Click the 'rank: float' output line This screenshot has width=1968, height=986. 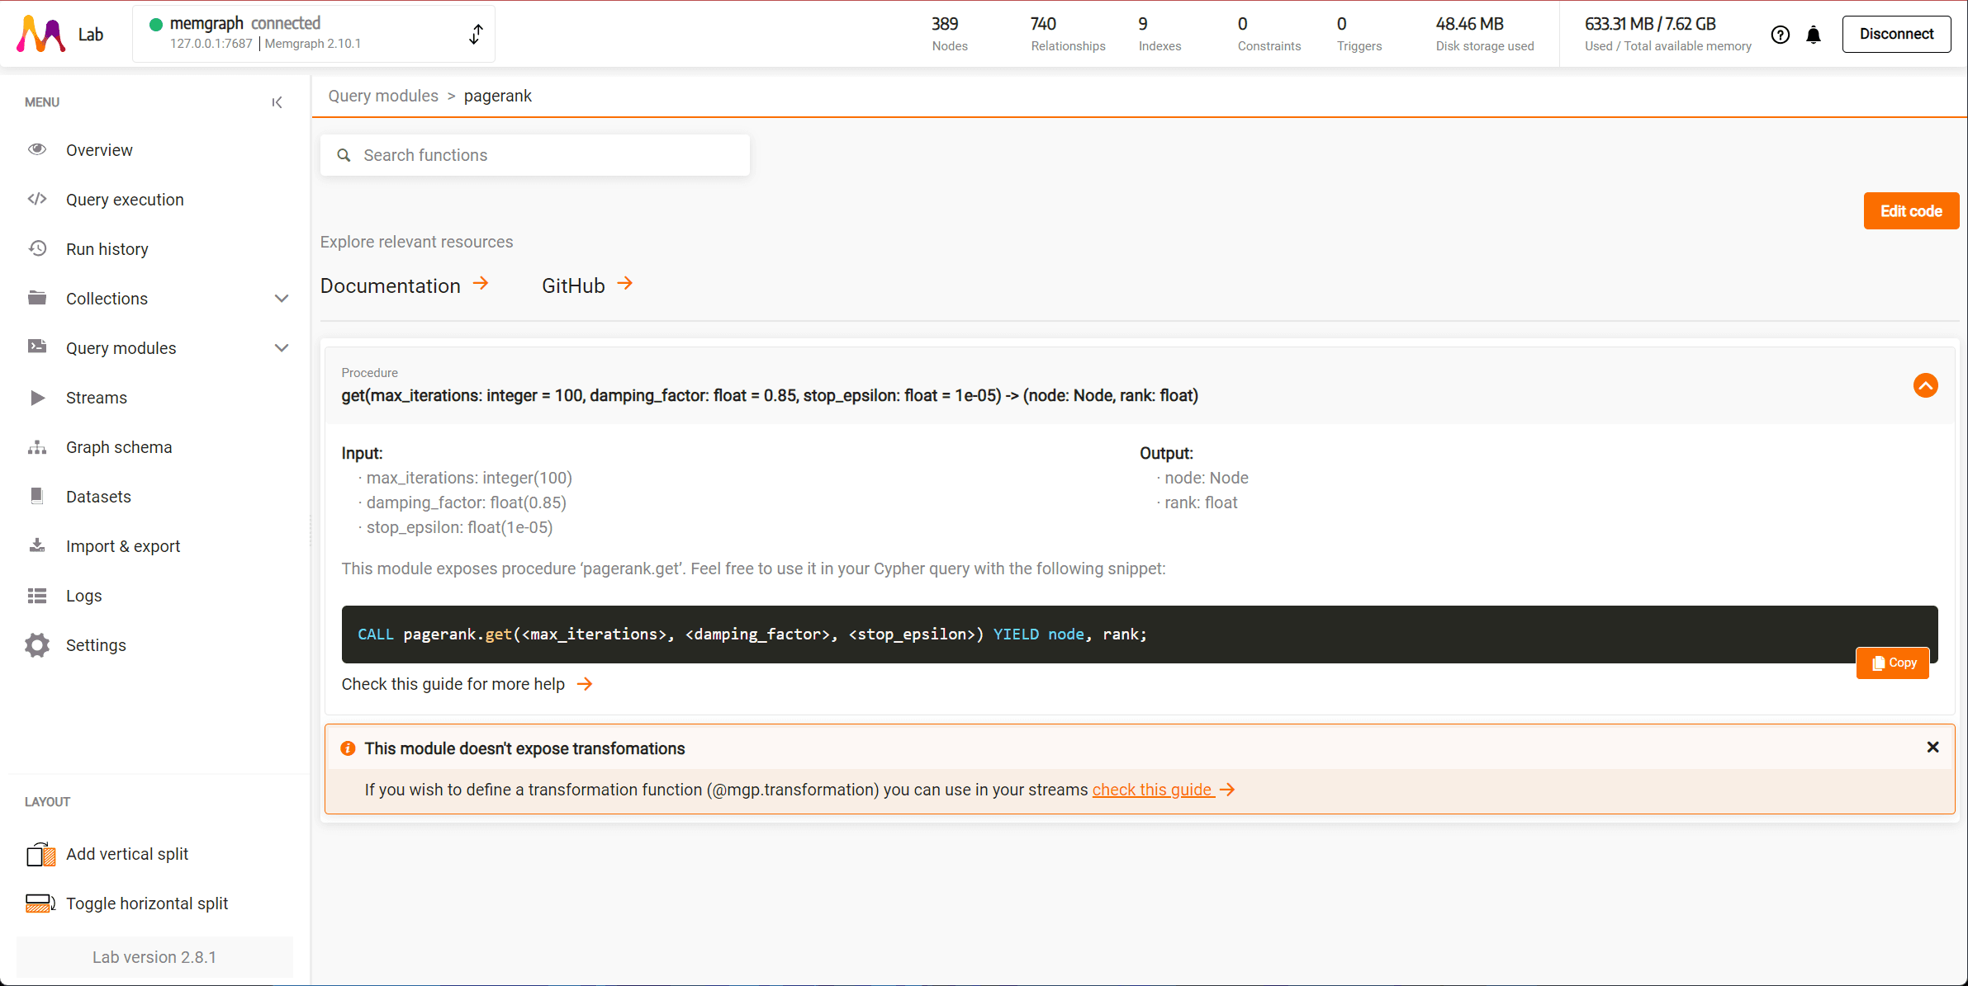tap(1201, 502)
